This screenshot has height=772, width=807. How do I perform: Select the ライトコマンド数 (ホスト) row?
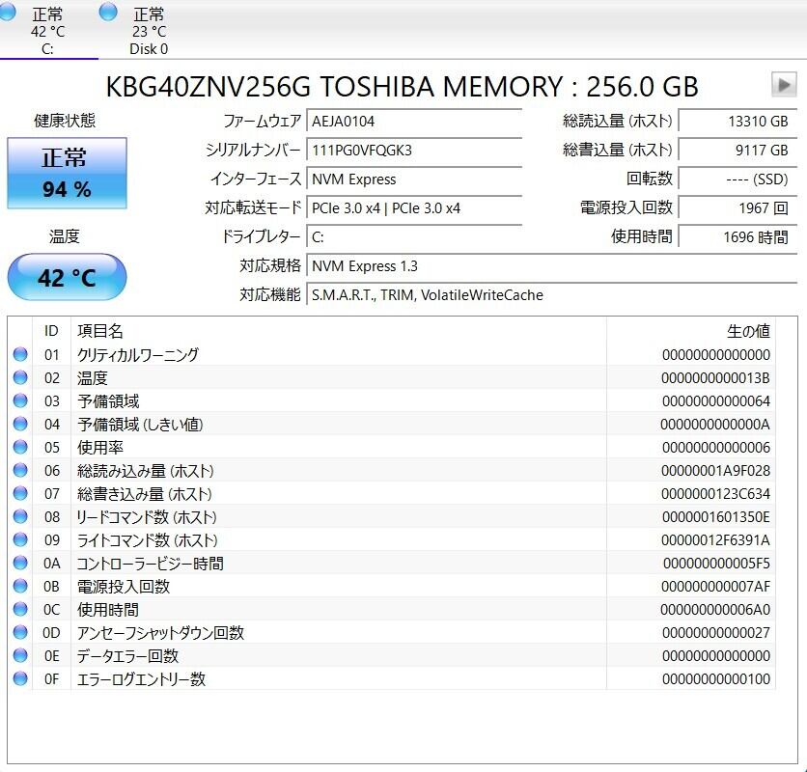coord(392,539)
